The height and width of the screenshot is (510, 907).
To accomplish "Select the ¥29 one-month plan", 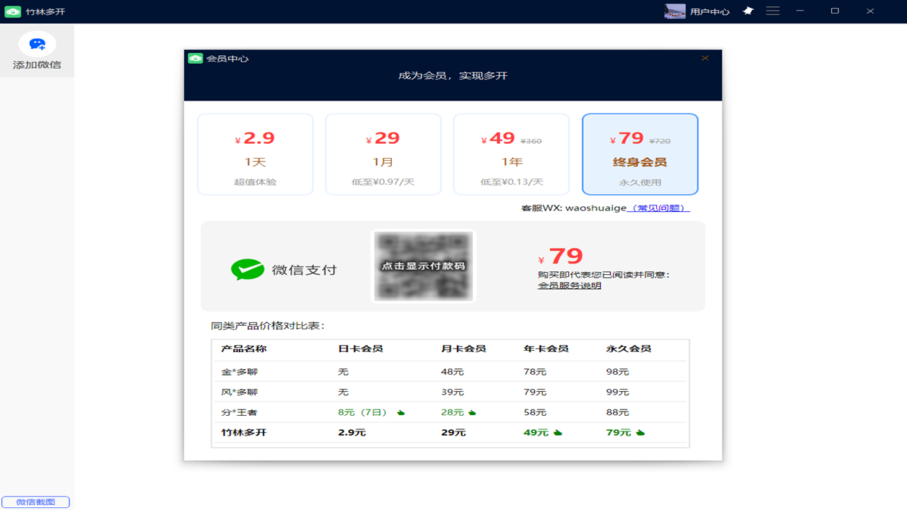I will [383, 154].
